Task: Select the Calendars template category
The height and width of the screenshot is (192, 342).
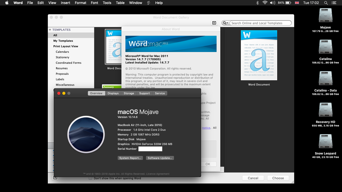Action: 71,52
